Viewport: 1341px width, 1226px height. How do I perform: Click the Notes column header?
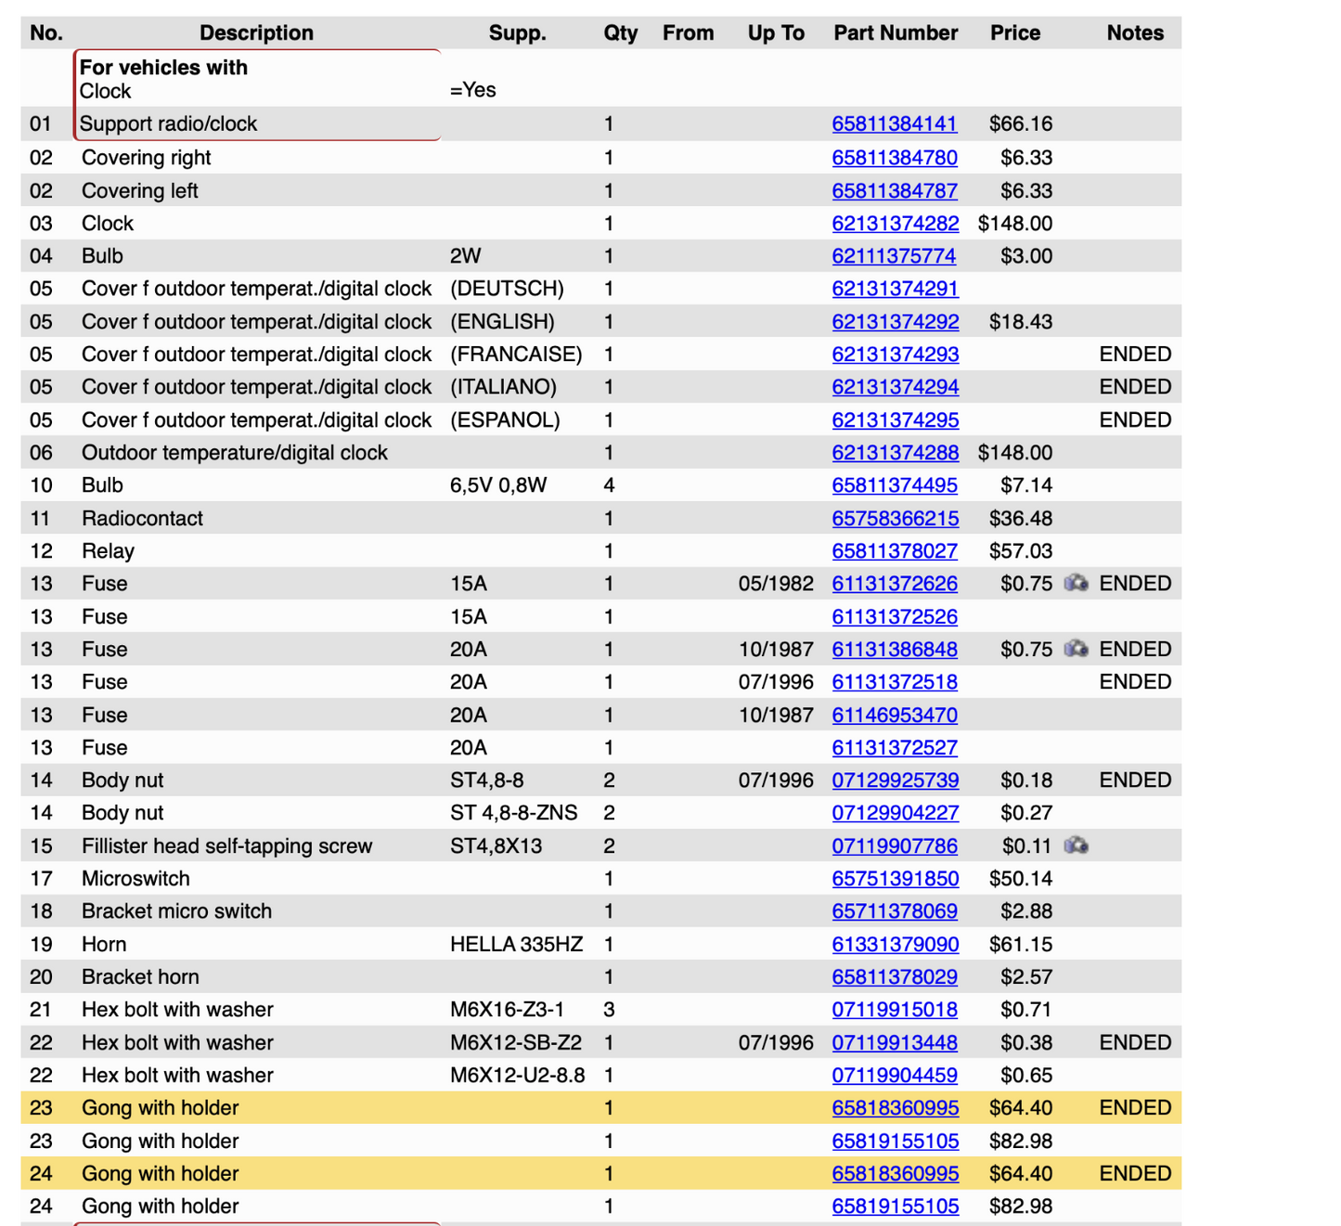pyautogui.click(x=1135, y=33)
